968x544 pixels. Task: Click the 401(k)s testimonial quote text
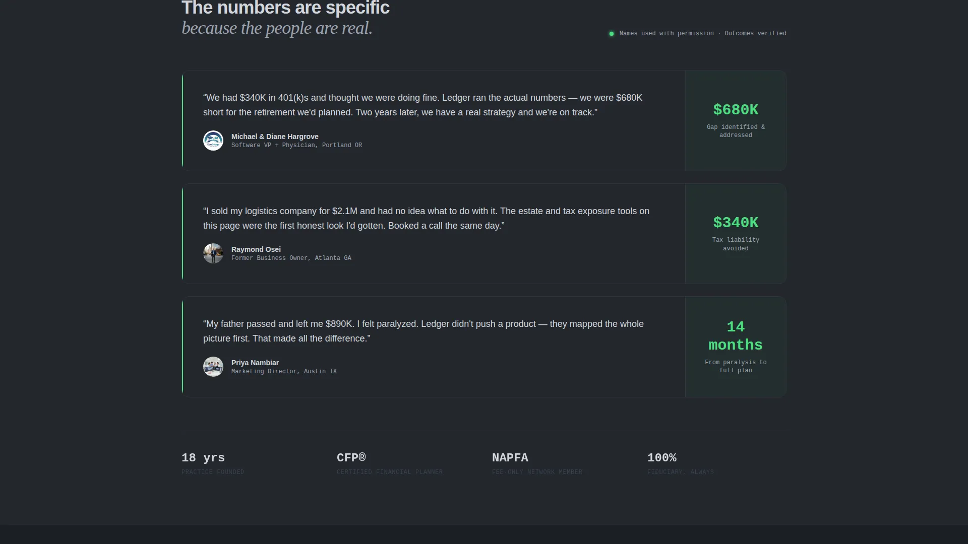(423, 105)
